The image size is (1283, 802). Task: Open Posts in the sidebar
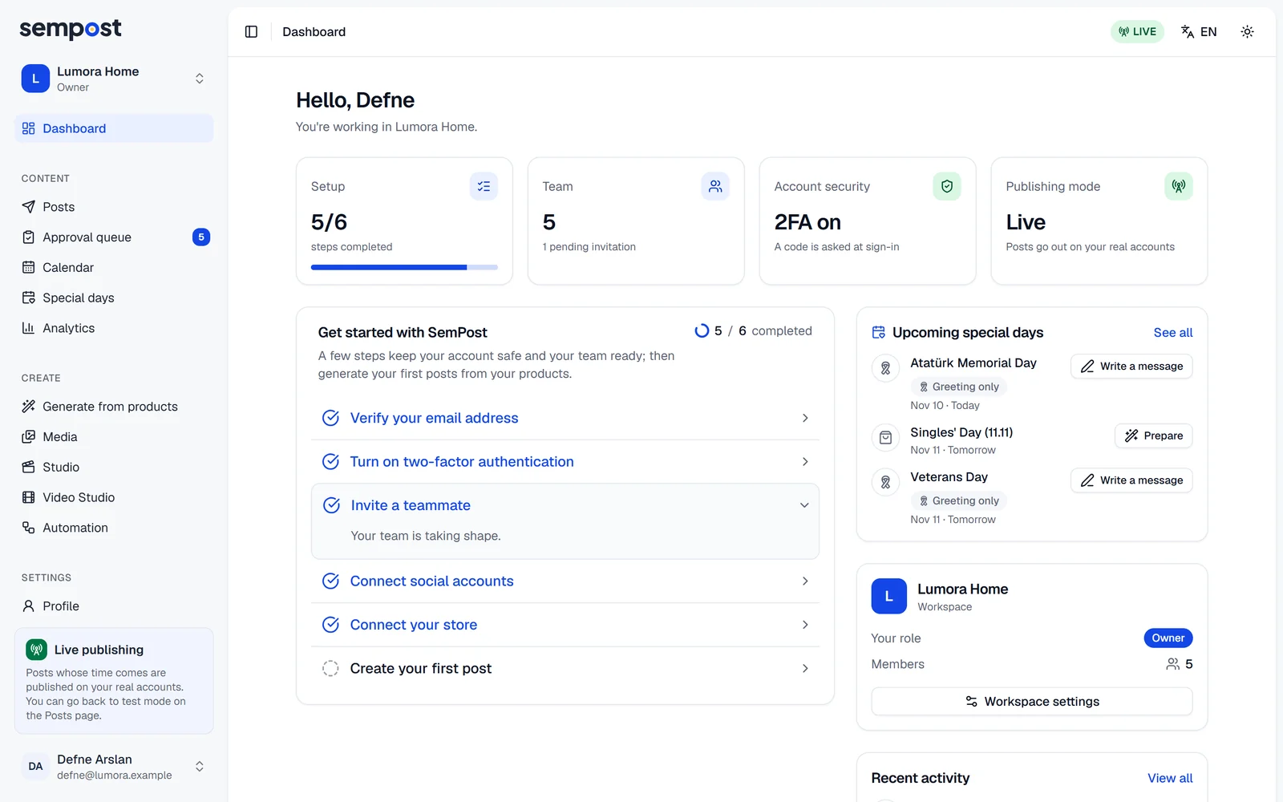(114, 207)
